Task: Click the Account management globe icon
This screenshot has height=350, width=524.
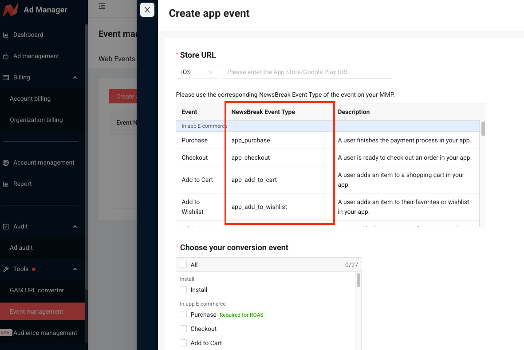Action: tap(6, 163)
